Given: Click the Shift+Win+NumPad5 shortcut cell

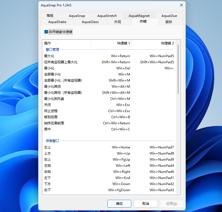Looking at the screenshot, I should (157, 62).
